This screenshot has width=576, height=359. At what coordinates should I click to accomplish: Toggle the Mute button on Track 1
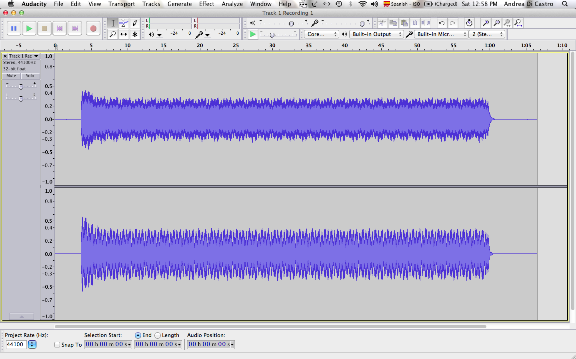coord(11,76)
